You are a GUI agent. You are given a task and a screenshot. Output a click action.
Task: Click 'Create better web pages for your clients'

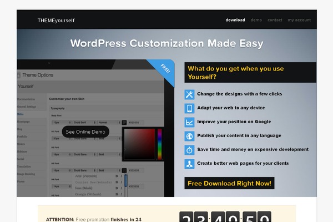point(243,163)
